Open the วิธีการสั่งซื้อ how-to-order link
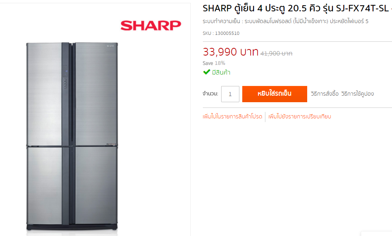Viewport: 392px width, 236px height. pos(325,94)
